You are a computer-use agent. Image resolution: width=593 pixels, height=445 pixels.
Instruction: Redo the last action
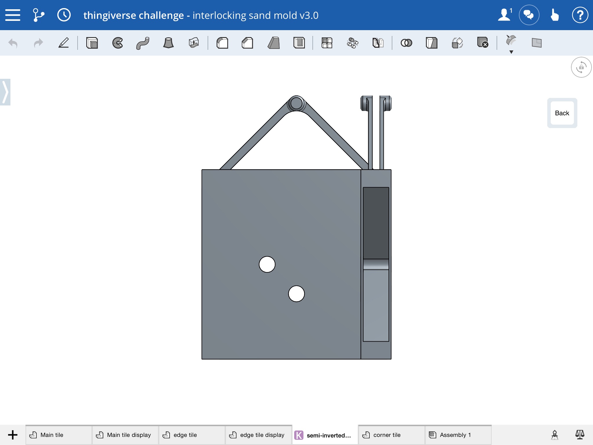pos(38,43)
